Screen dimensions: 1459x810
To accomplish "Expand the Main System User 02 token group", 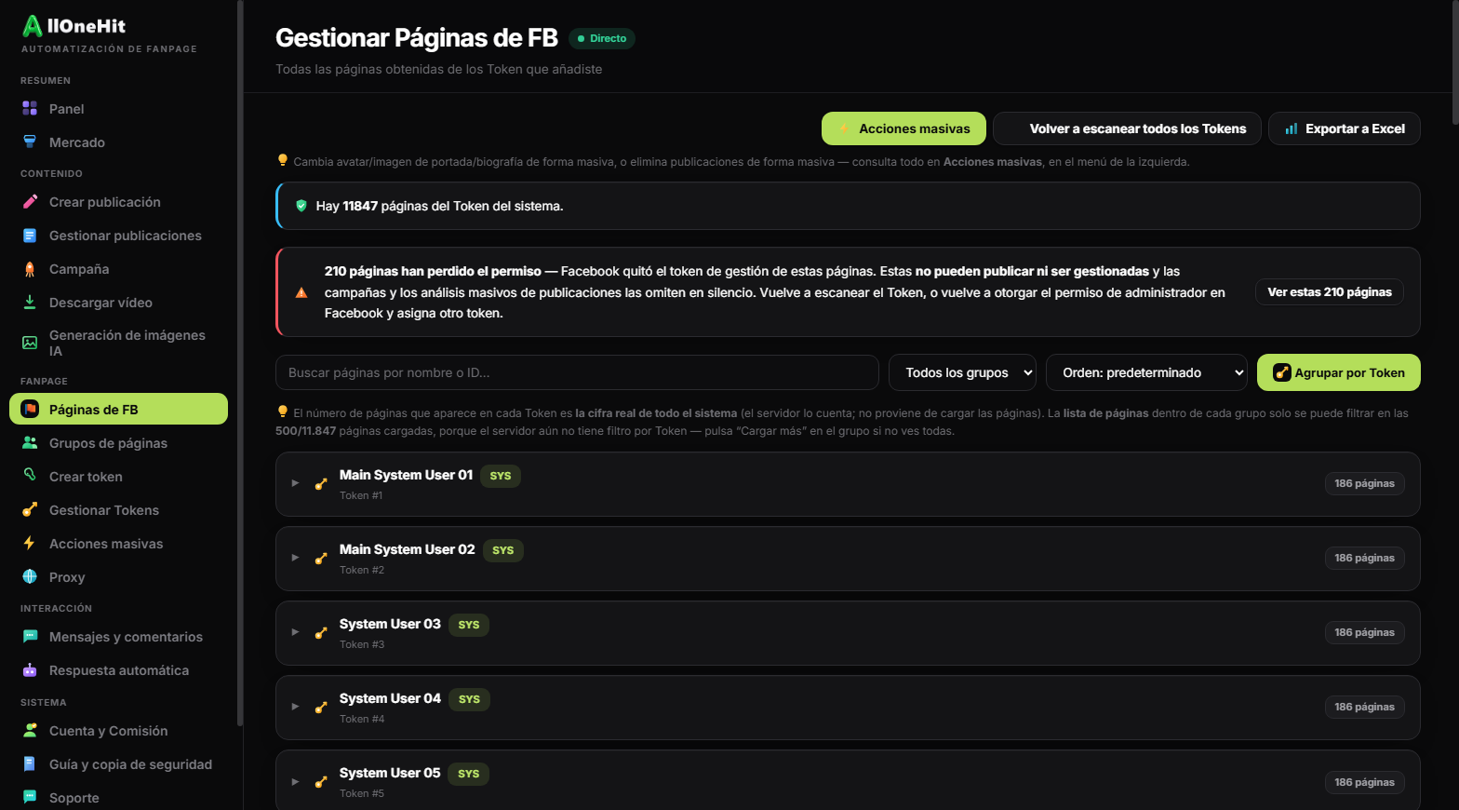I will click(x=295, y=558).
